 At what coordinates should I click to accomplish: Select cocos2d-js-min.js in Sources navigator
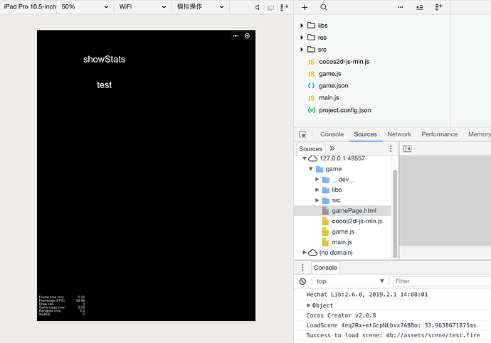(357, 221)
